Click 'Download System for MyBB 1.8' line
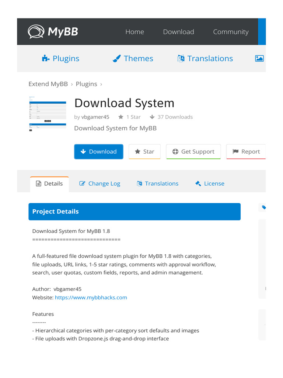The image size is (283, 378). 71,231
